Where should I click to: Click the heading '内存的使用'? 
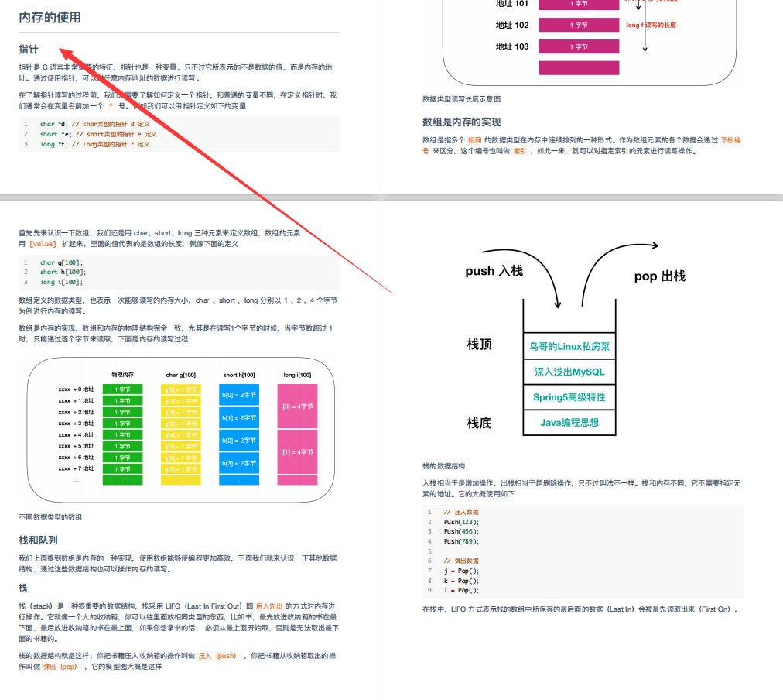[x=50, y=18]
